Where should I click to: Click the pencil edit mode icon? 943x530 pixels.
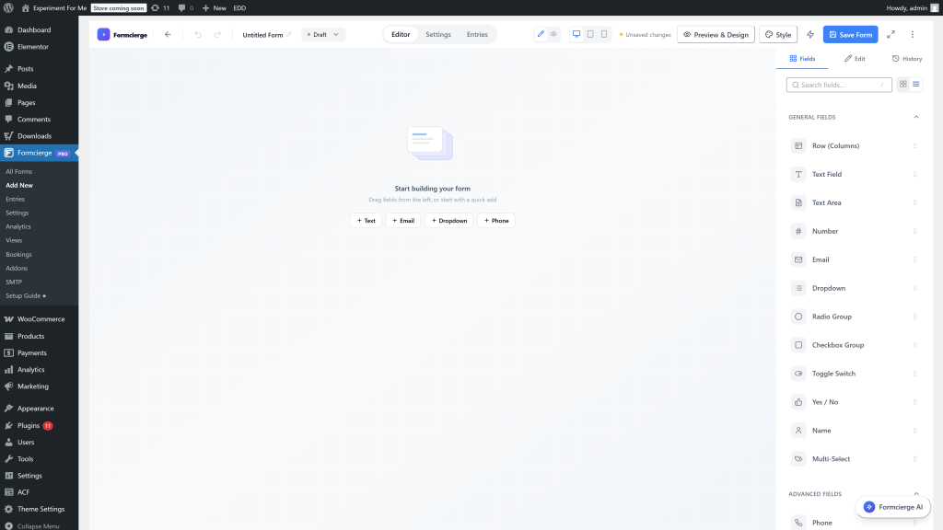point(542,34)
